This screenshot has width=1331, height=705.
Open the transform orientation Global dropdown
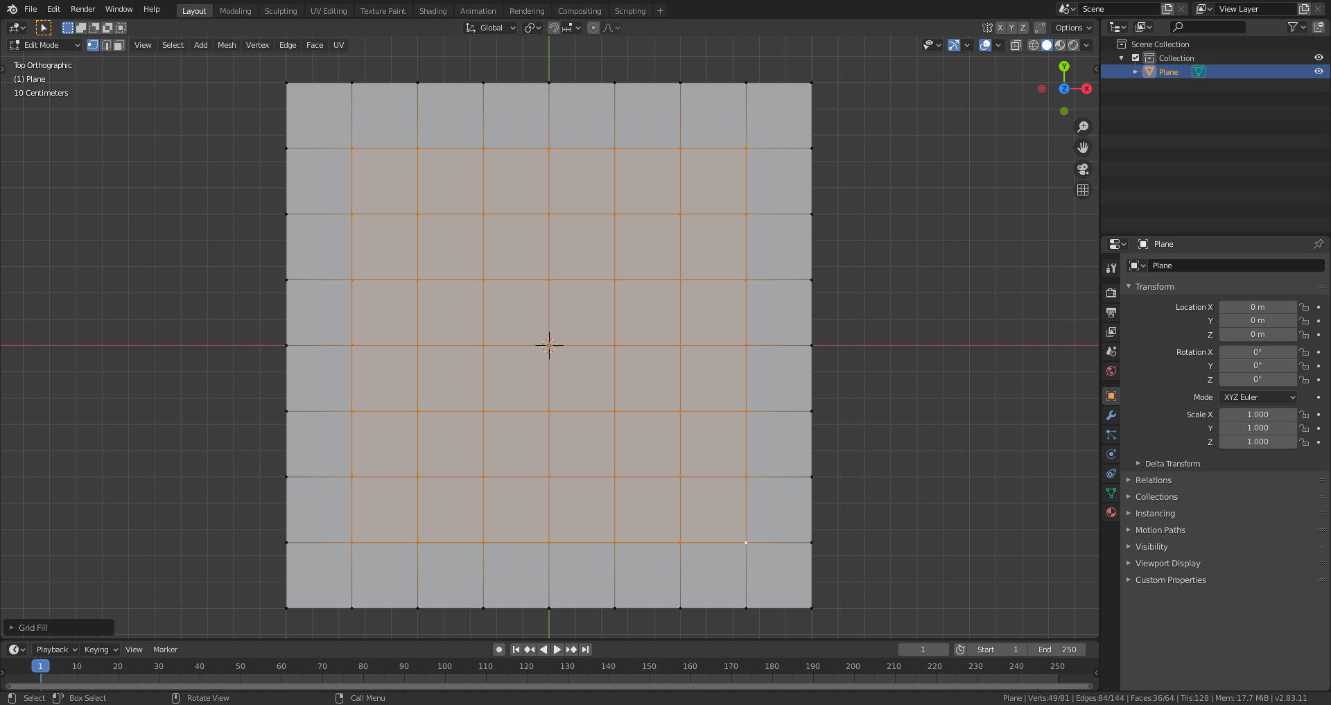490,28
